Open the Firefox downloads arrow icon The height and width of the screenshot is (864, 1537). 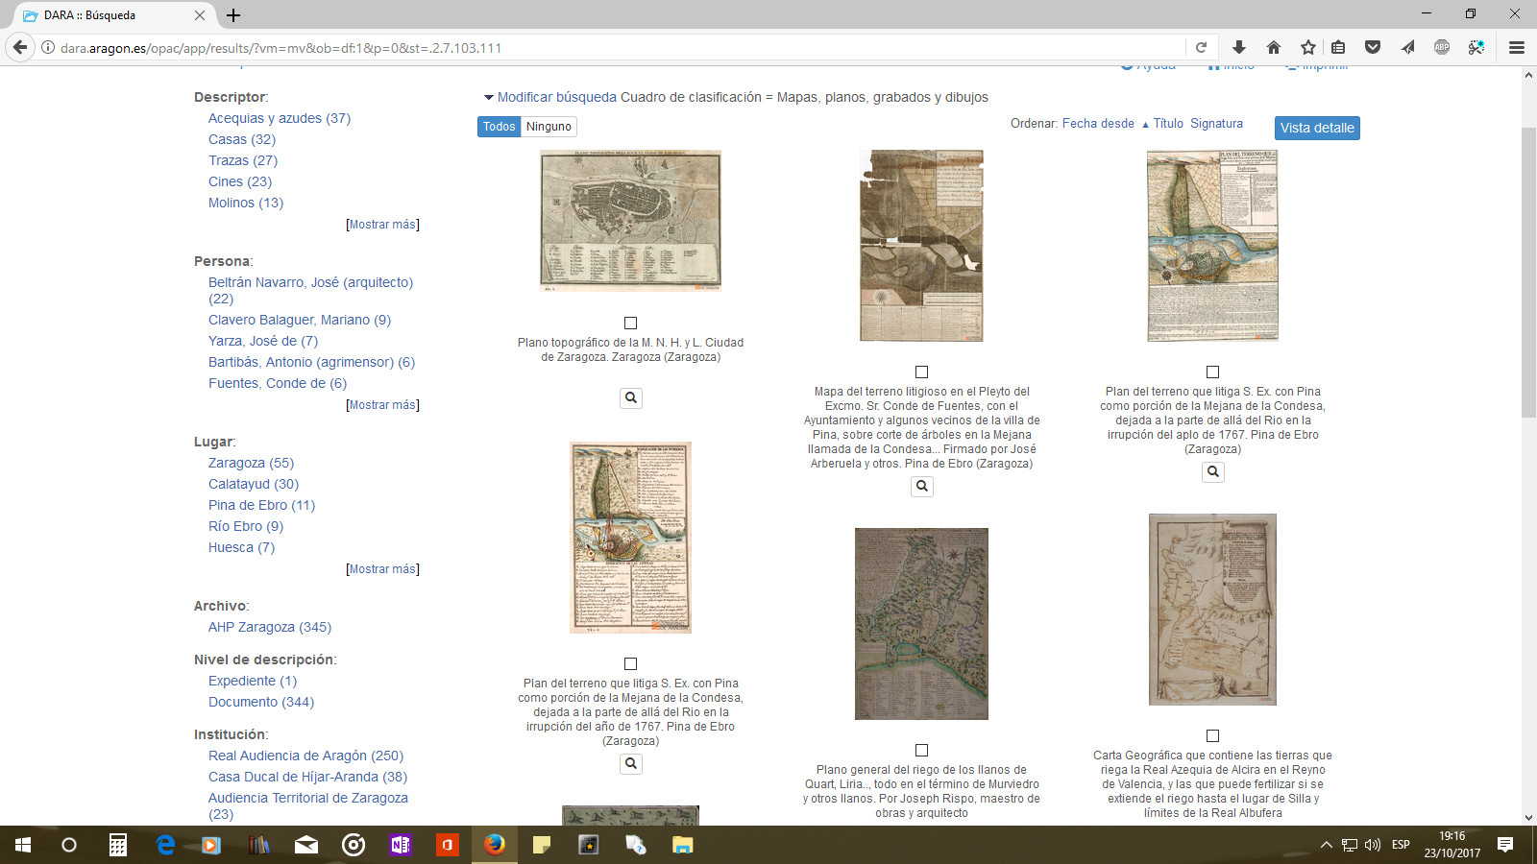pos(1239,47)
